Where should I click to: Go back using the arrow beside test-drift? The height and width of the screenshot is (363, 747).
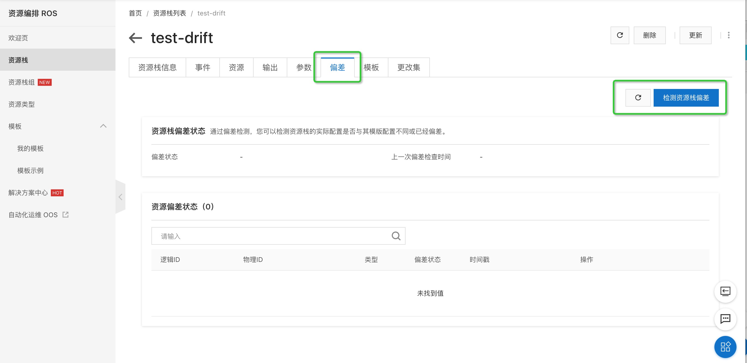135,38
